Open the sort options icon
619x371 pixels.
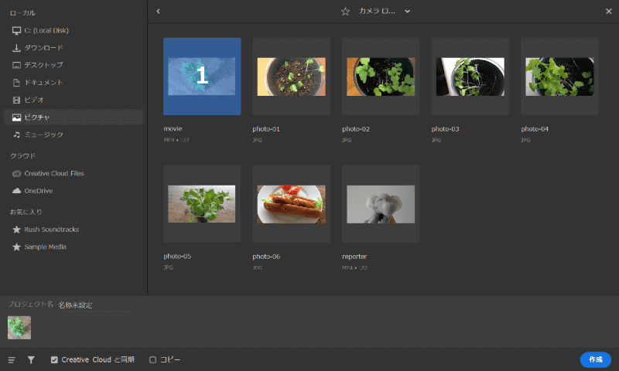[12, 359]
